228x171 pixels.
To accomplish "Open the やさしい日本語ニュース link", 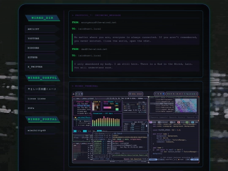I will 42,89.
